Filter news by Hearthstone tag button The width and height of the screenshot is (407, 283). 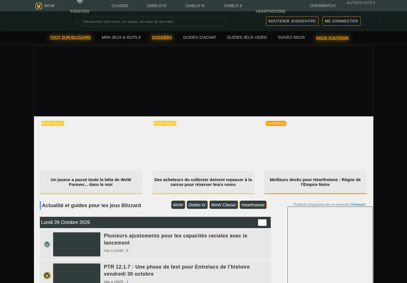tap(253, 205)
